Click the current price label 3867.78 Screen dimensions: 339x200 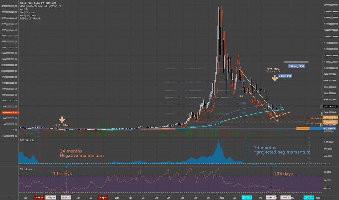click(330, 107)
